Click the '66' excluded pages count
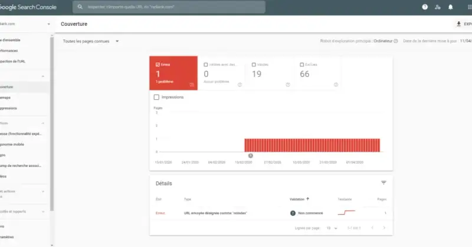This screenshot has height=247, width=472. pos(304,74)
